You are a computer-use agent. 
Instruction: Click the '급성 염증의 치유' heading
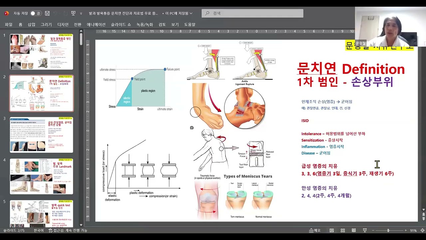click(x=319, y=166)
